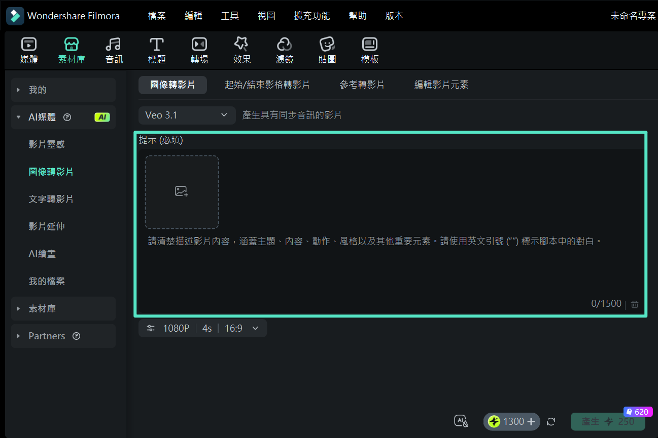
Task: Open the 效果 effects panel
Action: tap(241, 50)
